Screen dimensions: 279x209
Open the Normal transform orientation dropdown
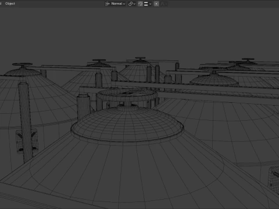(x=115, y=3)
